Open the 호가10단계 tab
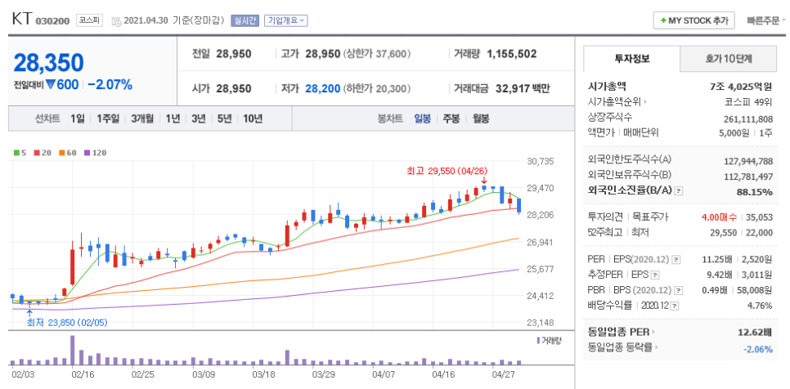 (x=728, y=58)
